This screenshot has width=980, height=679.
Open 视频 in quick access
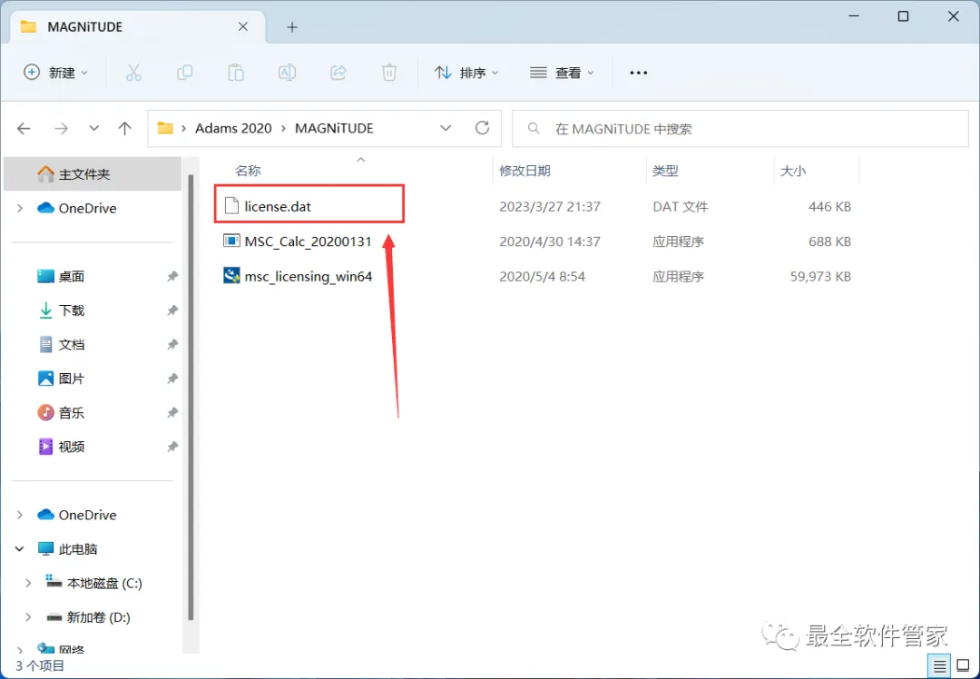(71, 447)
